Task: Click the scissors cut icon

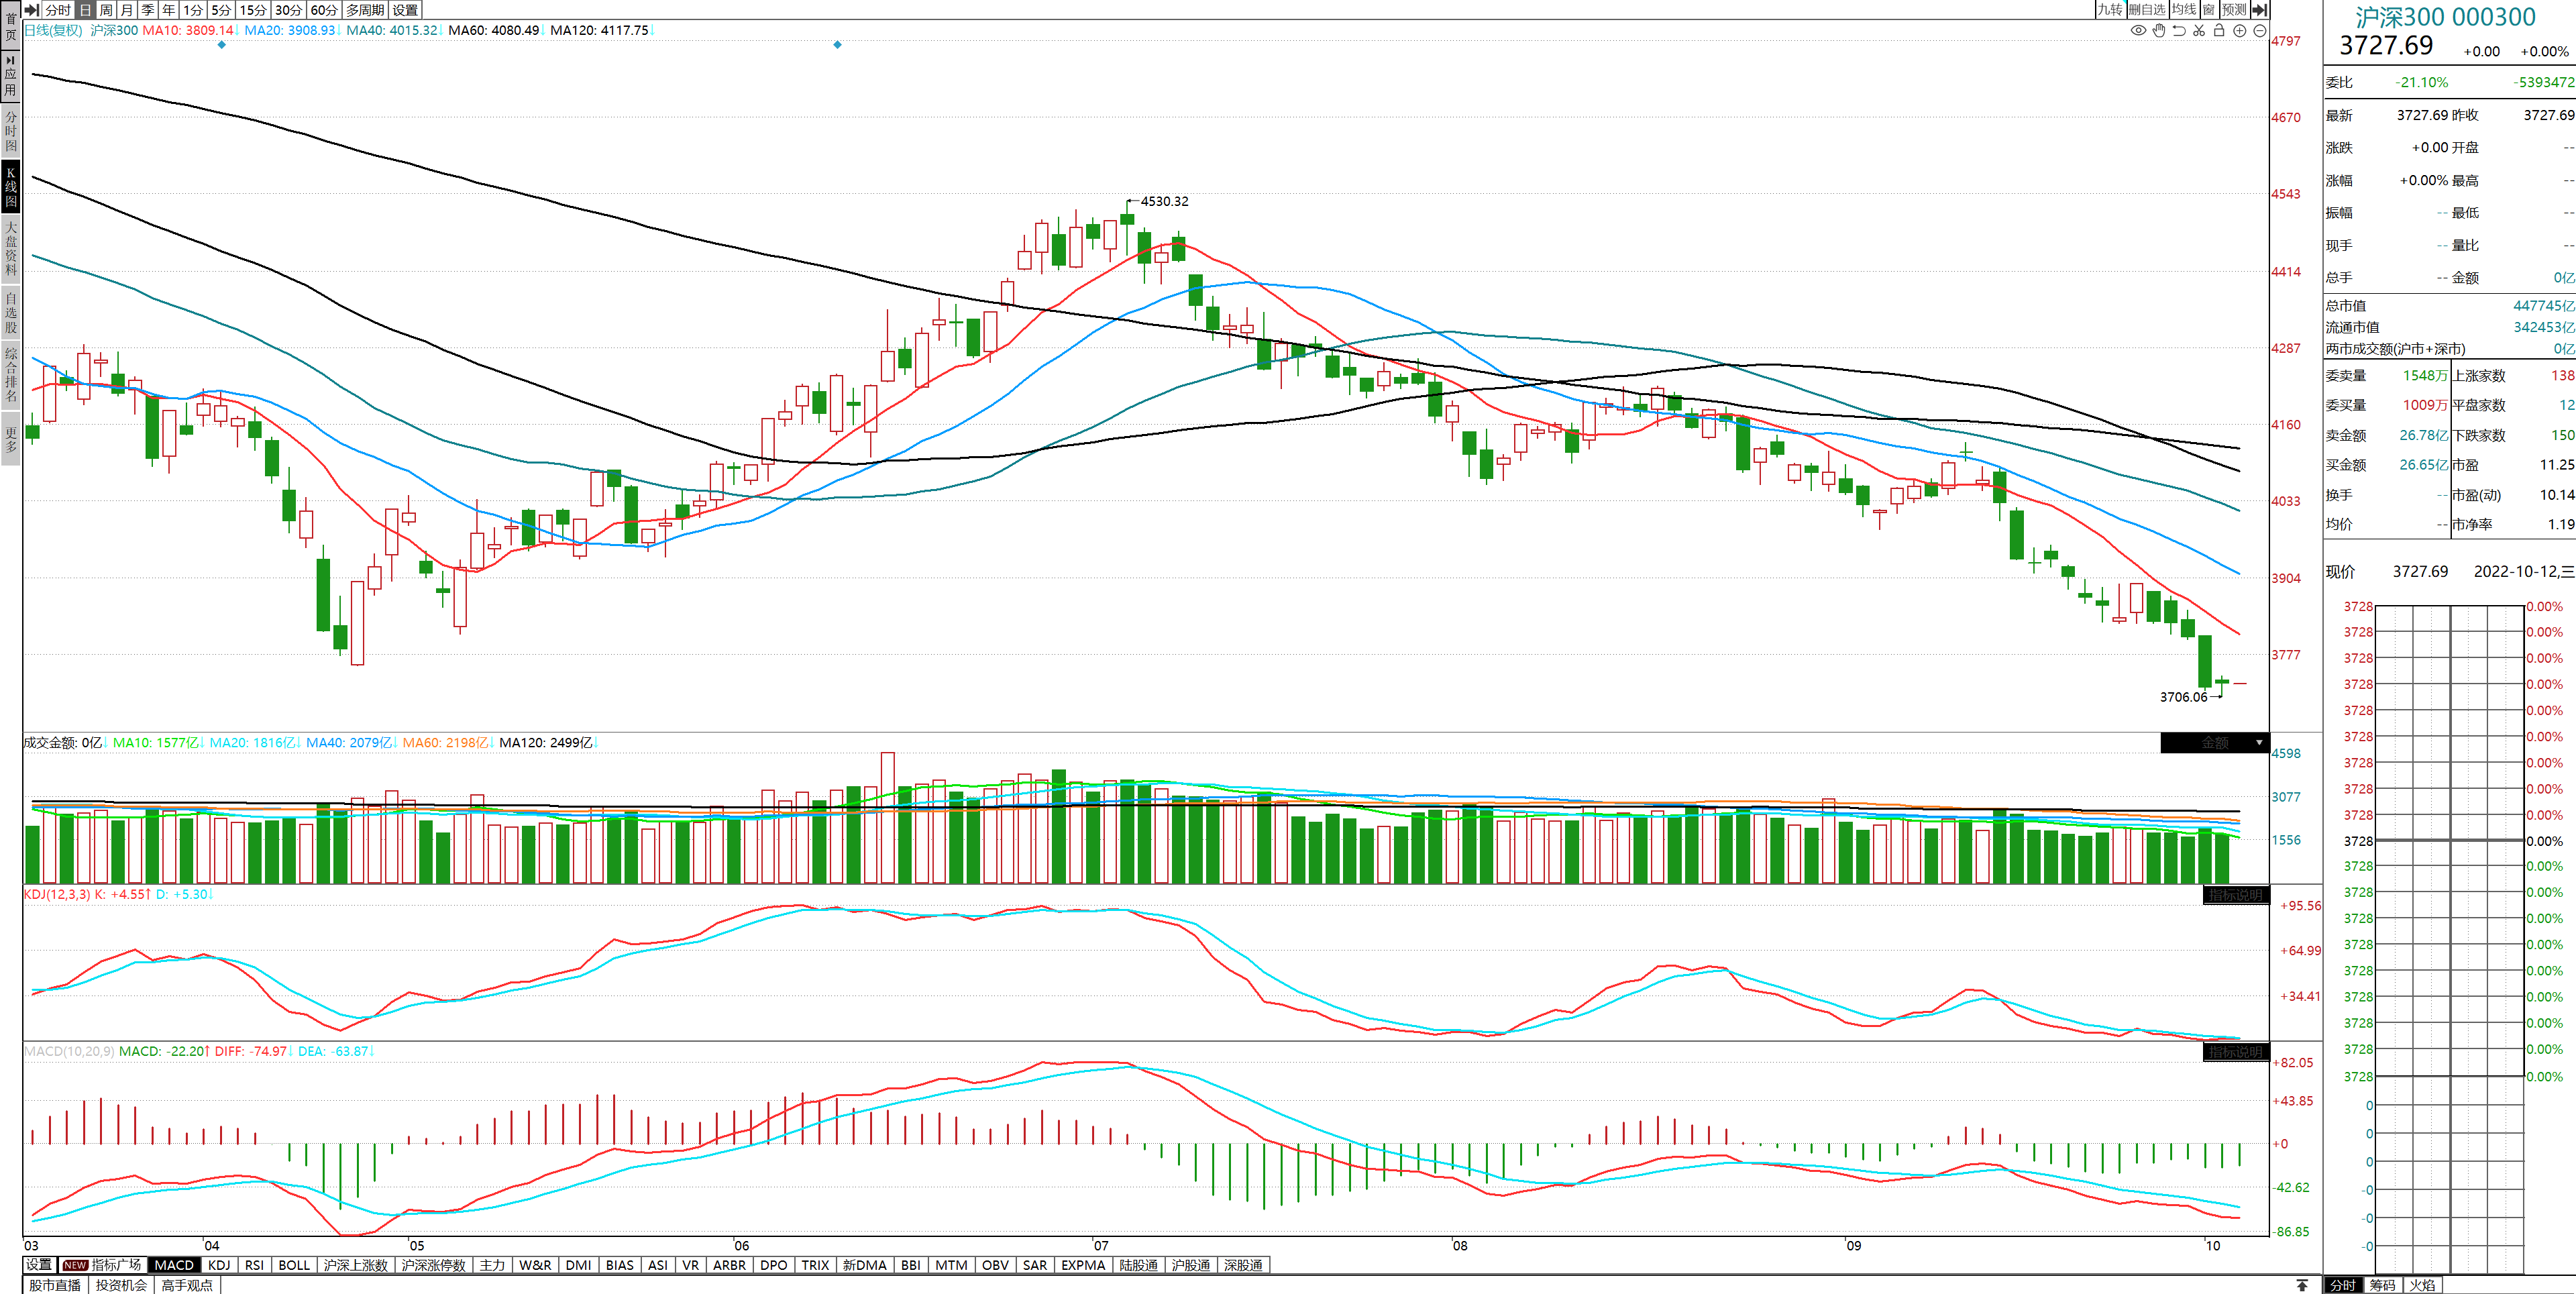Action: coord(2199,30)
